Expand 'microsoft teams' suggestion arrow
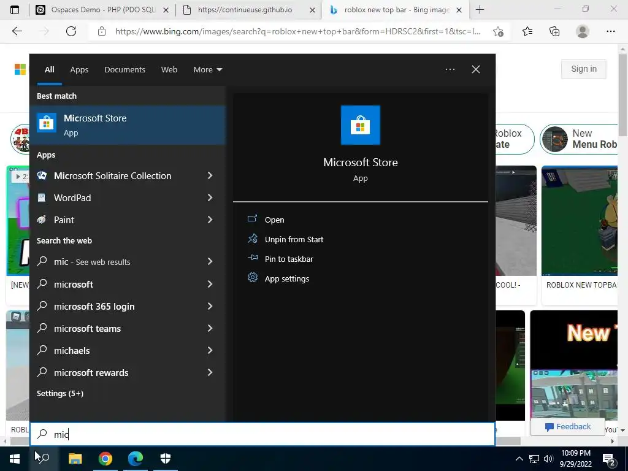 click(210, 328)
